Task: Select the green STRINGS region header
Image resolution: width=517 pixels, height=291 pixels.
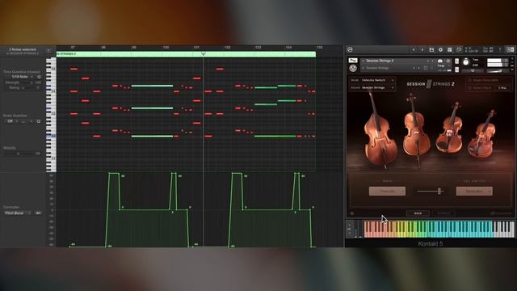Action: pos(186,54)
